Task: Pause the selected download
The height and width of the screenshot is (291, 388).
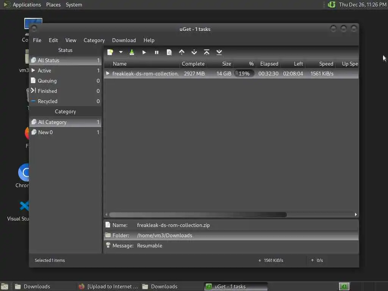Action: [156, 52]
